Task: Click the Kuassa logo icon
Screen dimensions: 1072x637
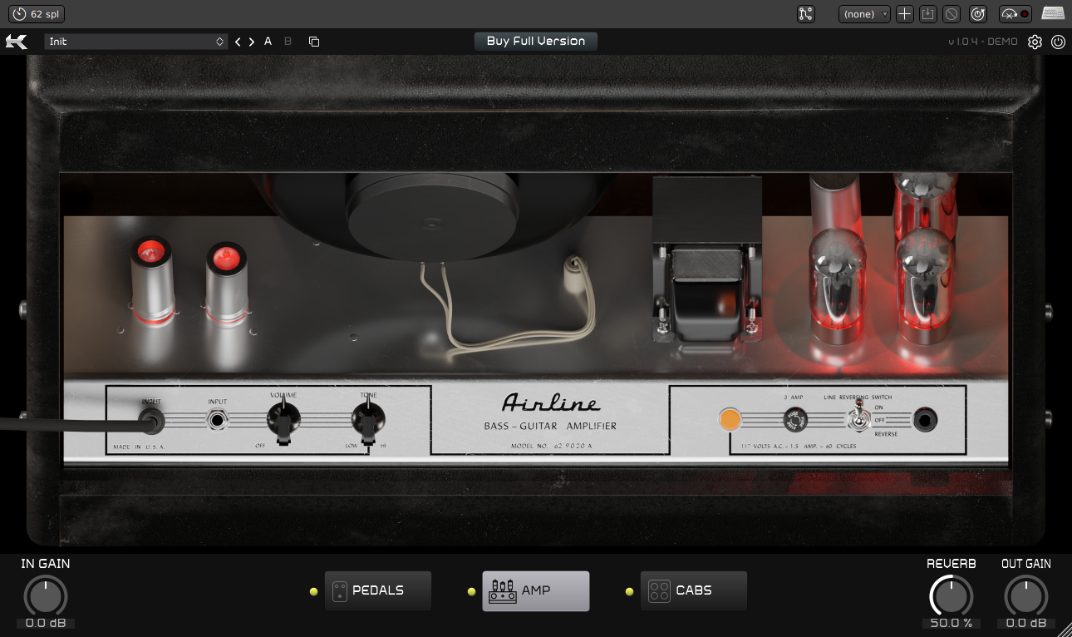Action: point(17,42)
